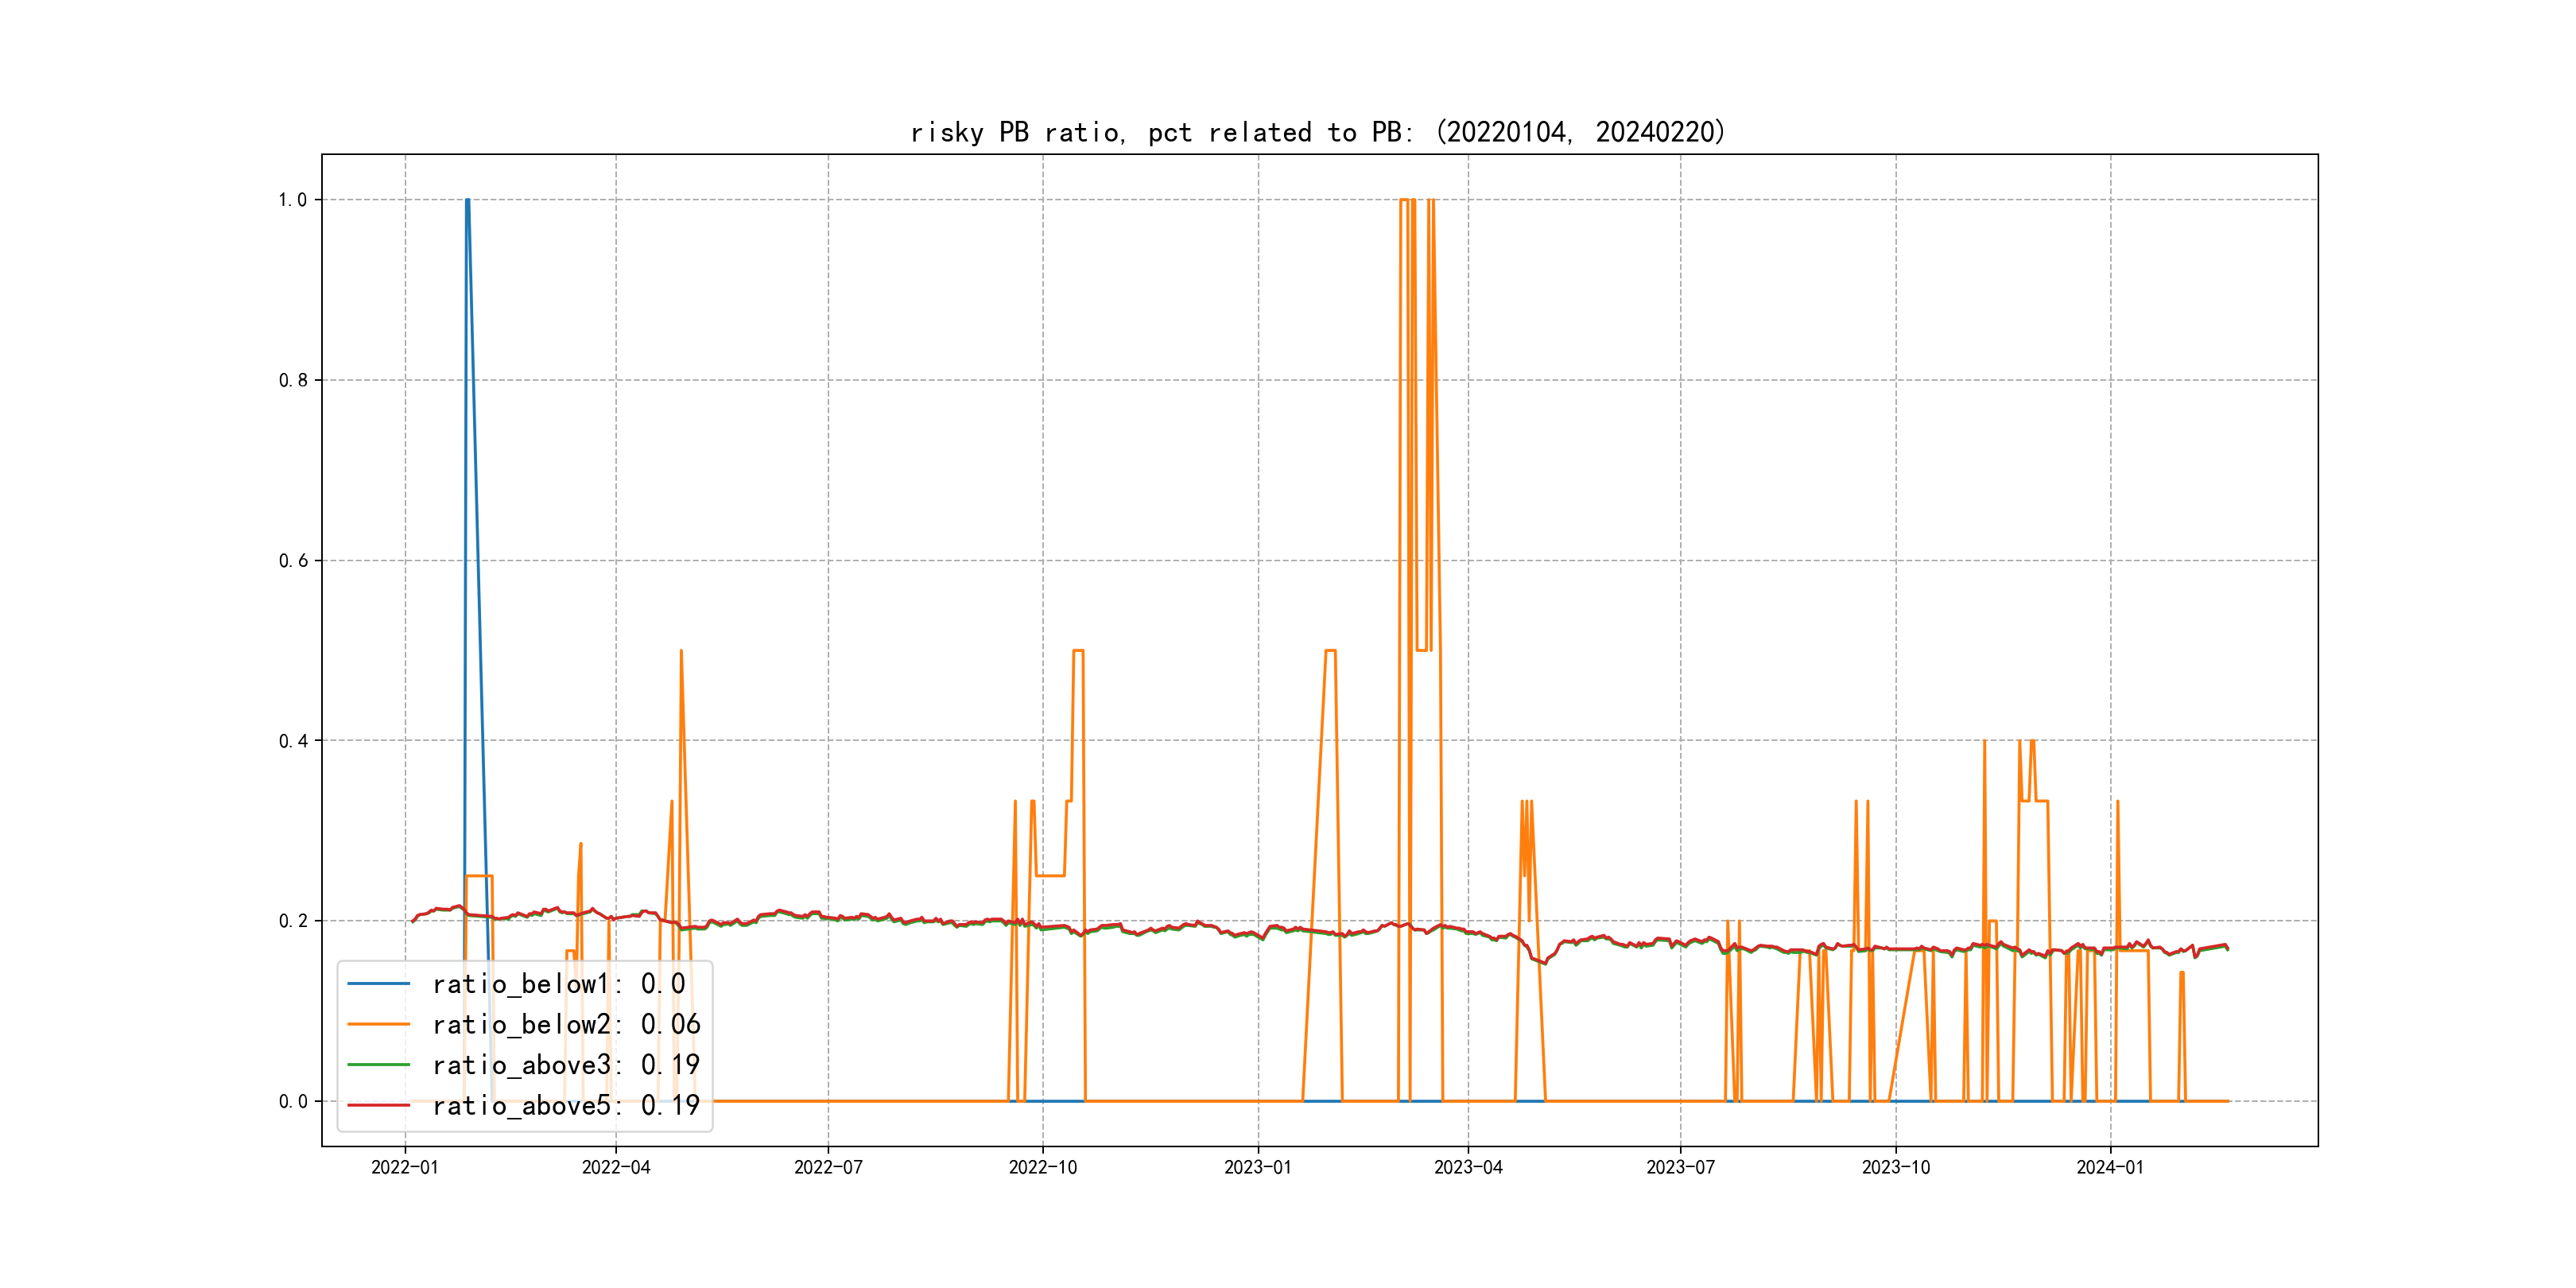Click the 0.6 y-axis tick label
The width and height of the screenshot is (2576, 1288).
pos(293,561)
